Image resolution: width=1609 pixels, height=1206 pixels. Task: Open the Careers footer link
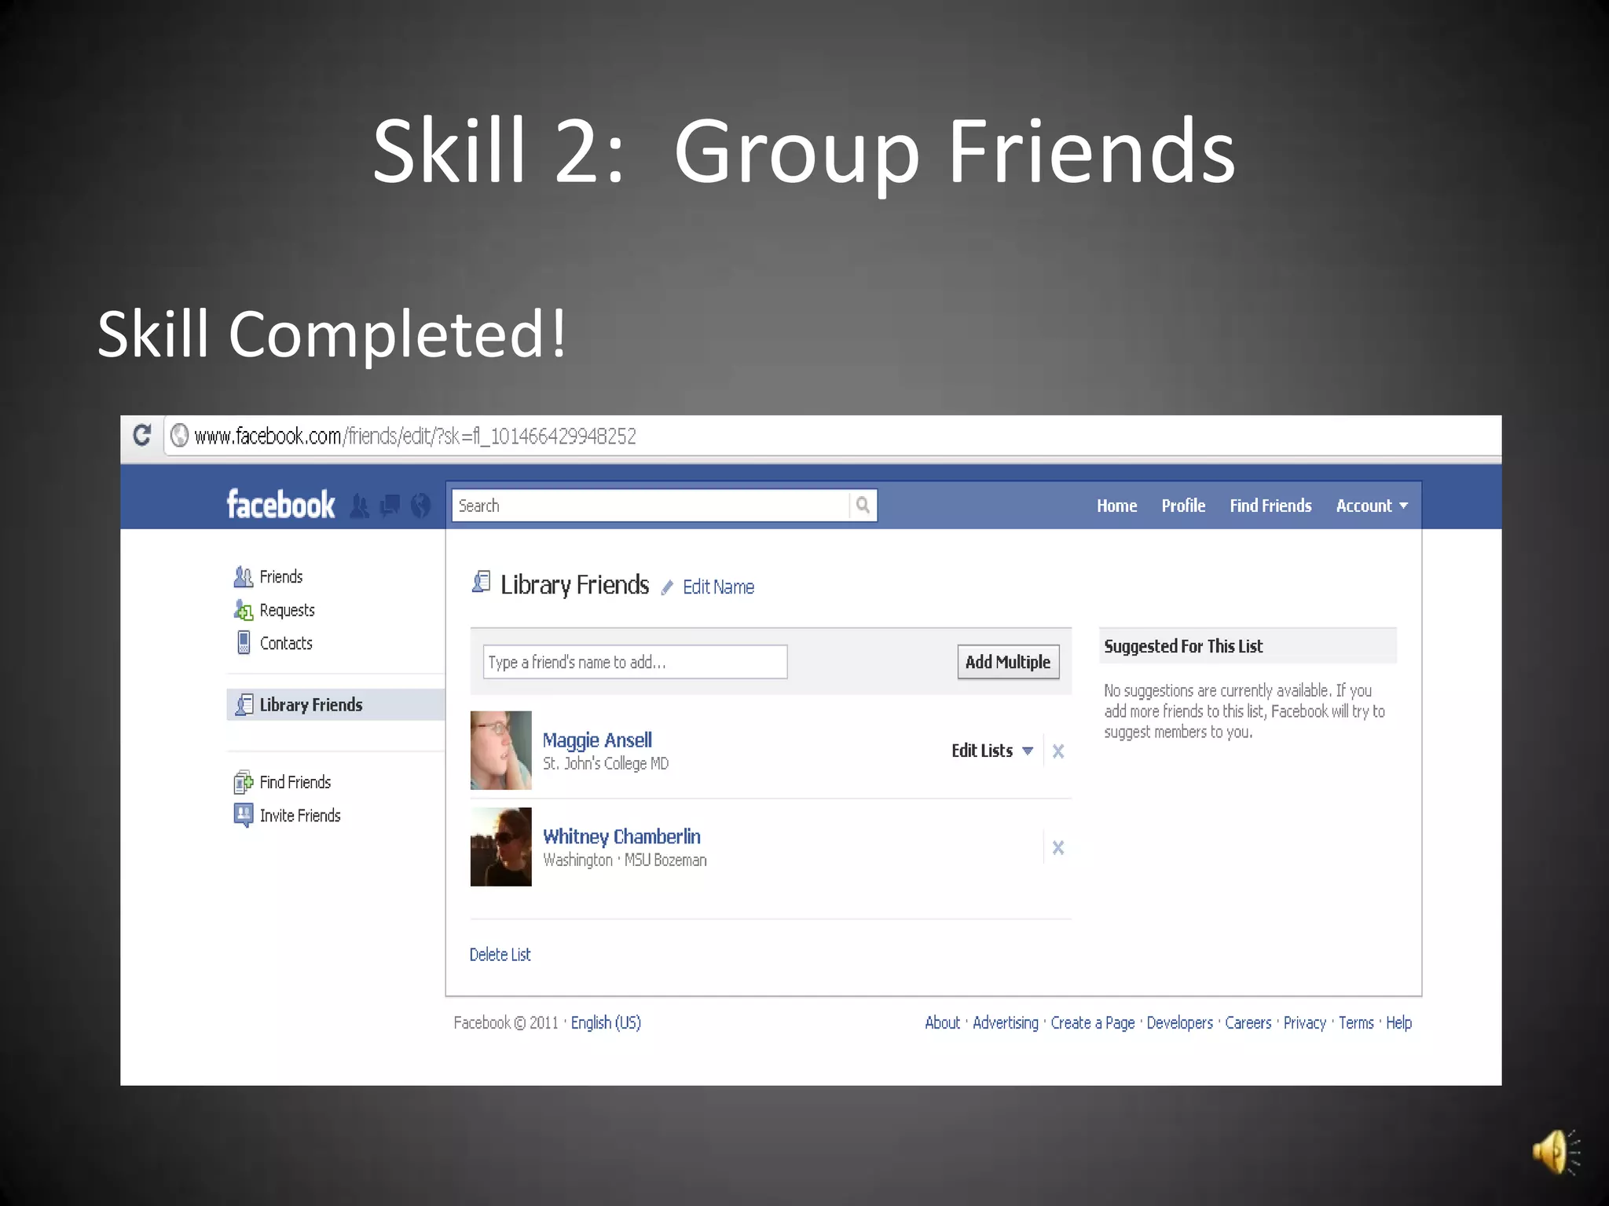coord(1248,1022)
